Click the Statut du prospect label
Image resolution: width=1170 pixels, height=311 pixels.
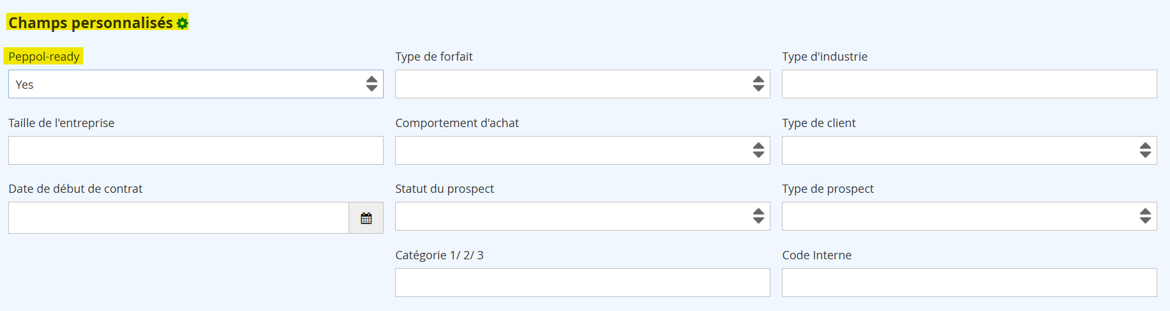pos(444,189)
